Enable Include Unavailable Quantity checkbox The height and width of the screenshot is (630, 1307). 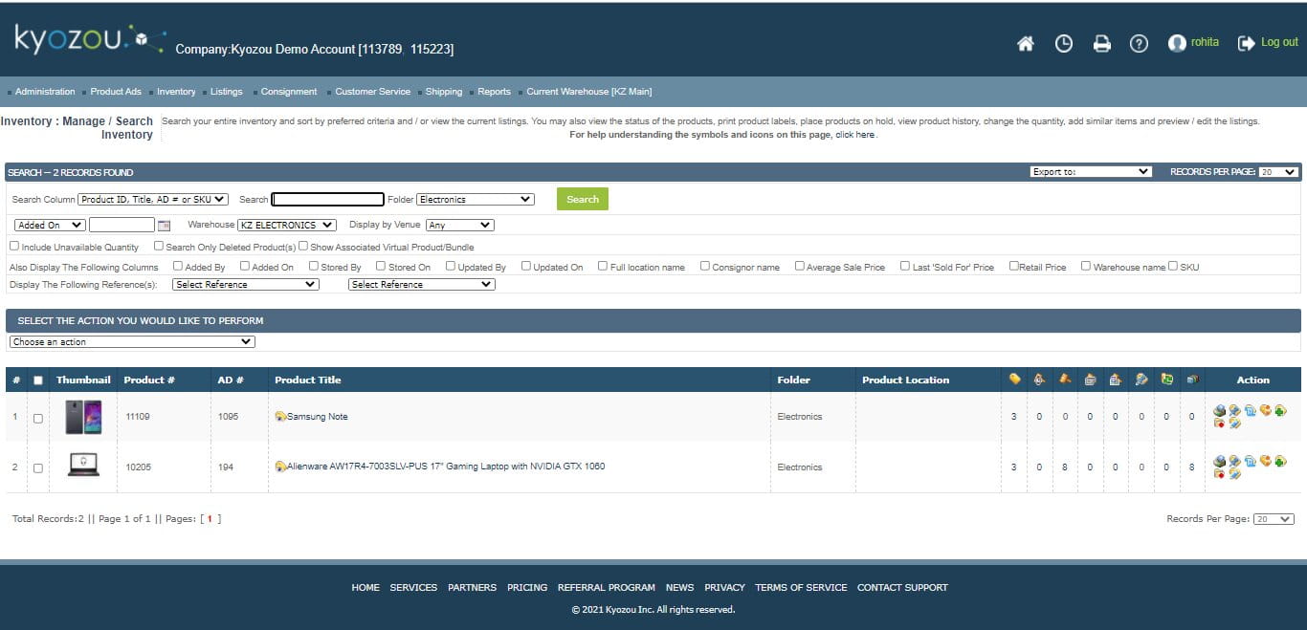point(14,246)
